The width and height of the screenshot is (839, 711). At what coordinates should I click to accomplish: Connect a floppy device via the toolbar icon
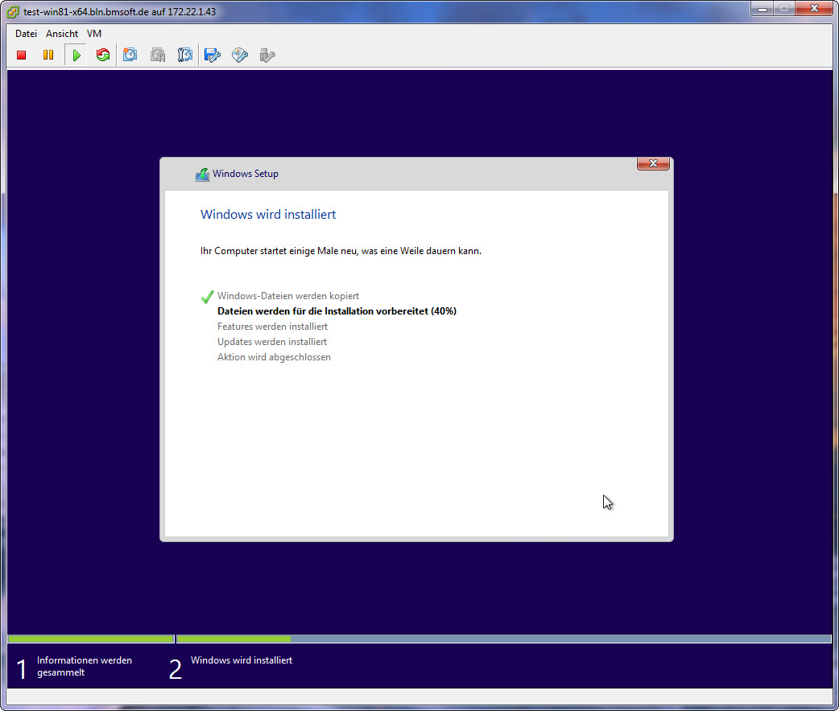pyautogui.click(x=213, y=55)
